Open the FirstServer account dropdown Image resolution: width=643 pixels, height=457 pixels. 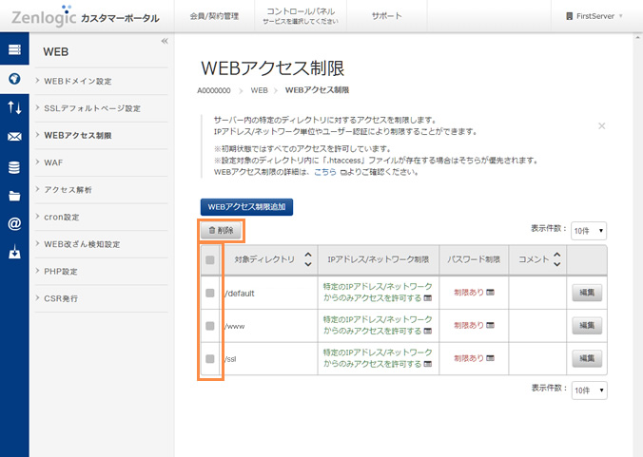(x=594, y=16)
